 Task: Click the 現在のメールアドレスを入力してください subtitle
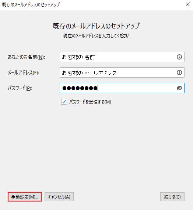pyautogui.click(x=96, y=36)
